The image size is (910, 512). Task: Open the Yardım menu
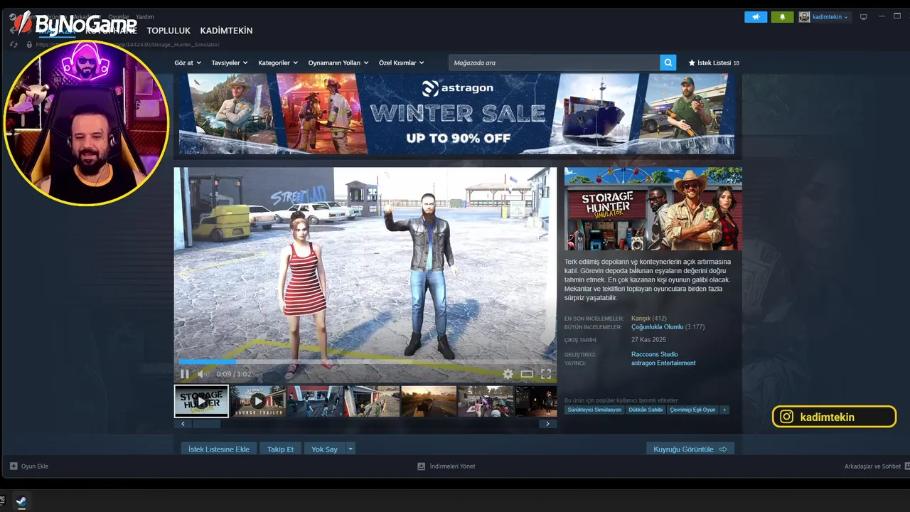point(145,16)
